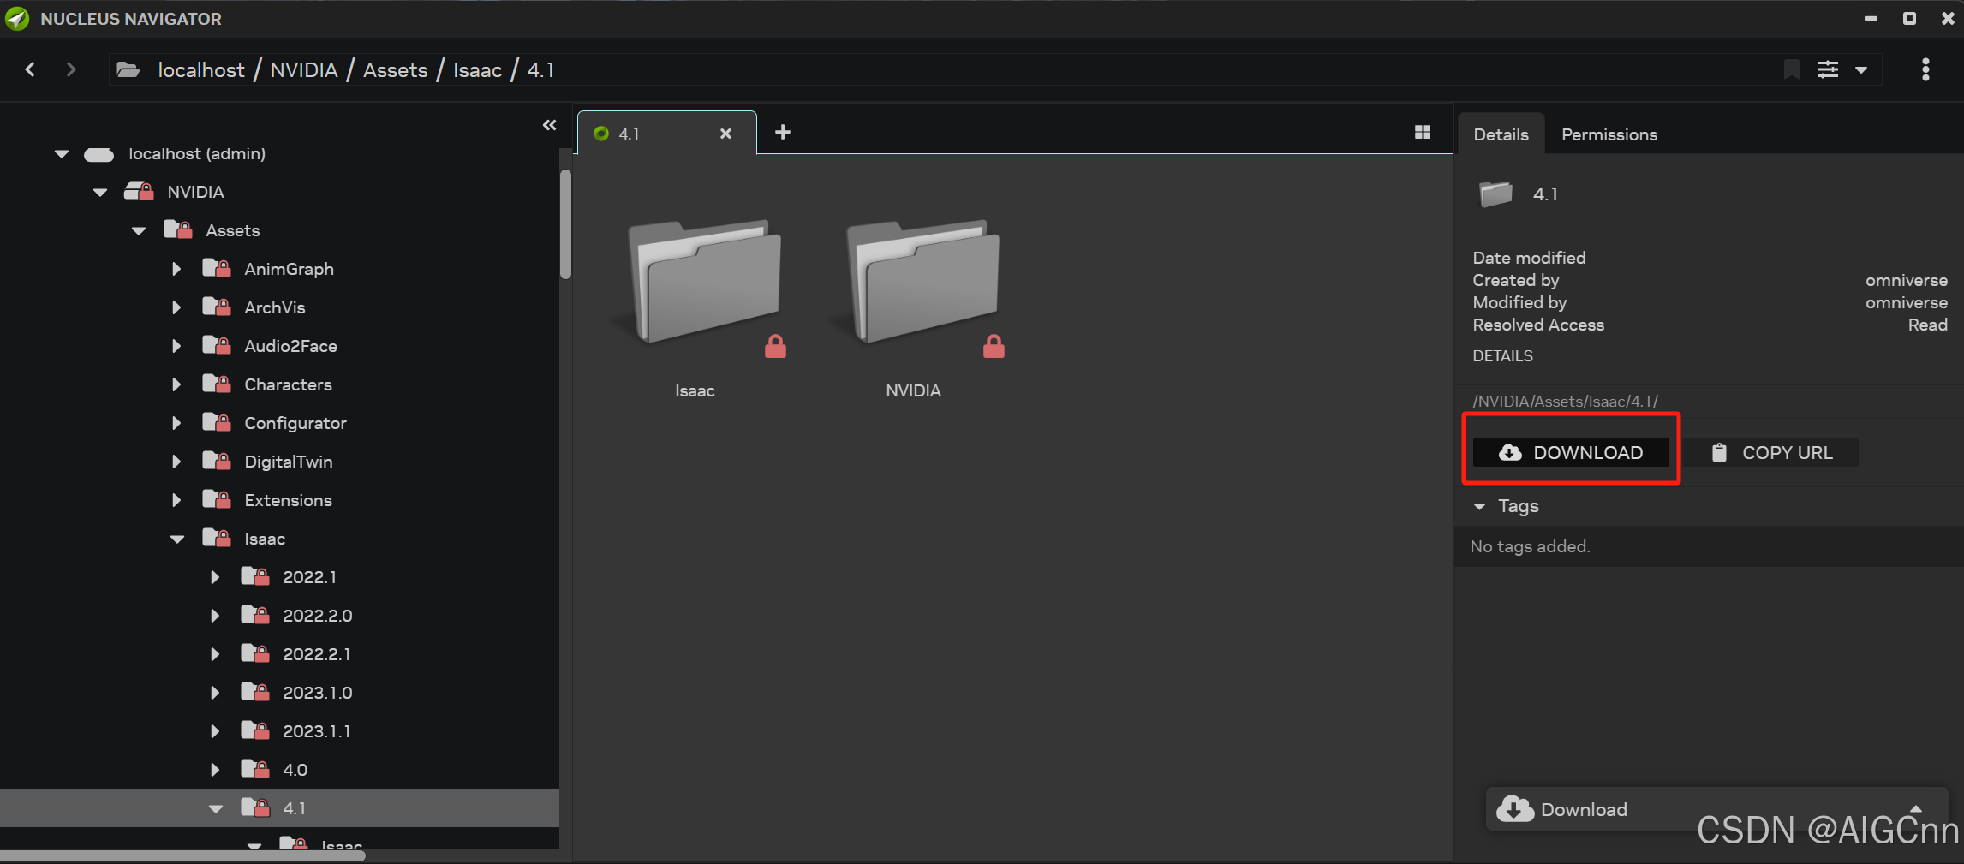The height and width of the screenshot is (864, 1964).
Task: Select the Audio2Face folder icon
Action: tap(217, 345)
